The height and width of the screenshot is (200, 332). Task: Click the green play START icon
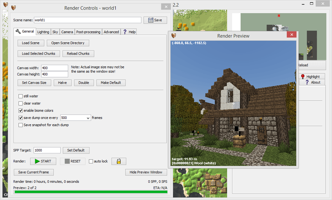37,161
